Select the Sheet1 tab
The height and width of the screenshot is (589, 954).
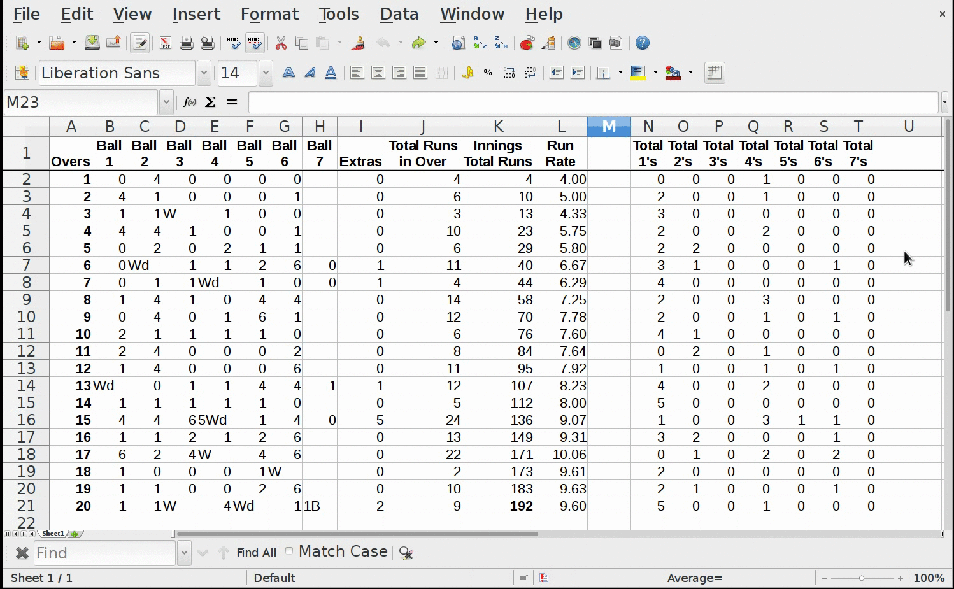(x=53, y=534)
